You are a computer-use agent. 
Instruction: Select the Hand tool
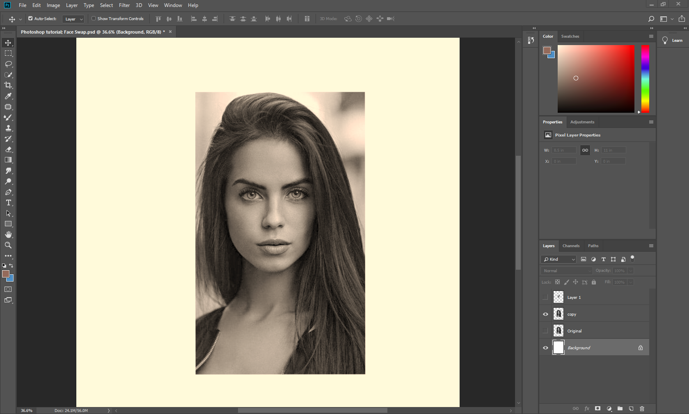click(8, 234)
